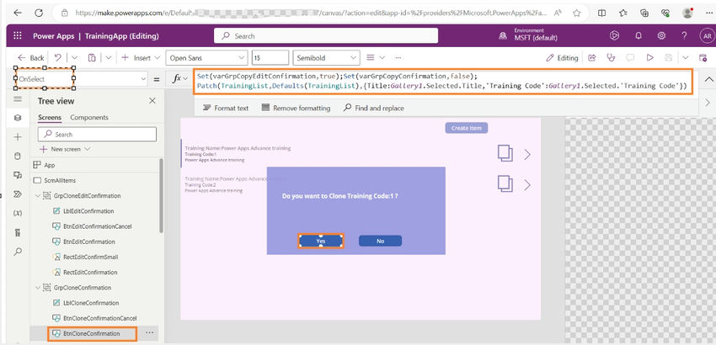Open the browser favorites list icon
The image size is (716, 345).
[623, 13]
